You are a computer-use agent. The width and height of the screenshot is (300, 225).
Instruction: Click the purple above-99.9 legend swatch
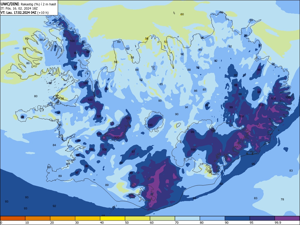(x=287, y=218)
